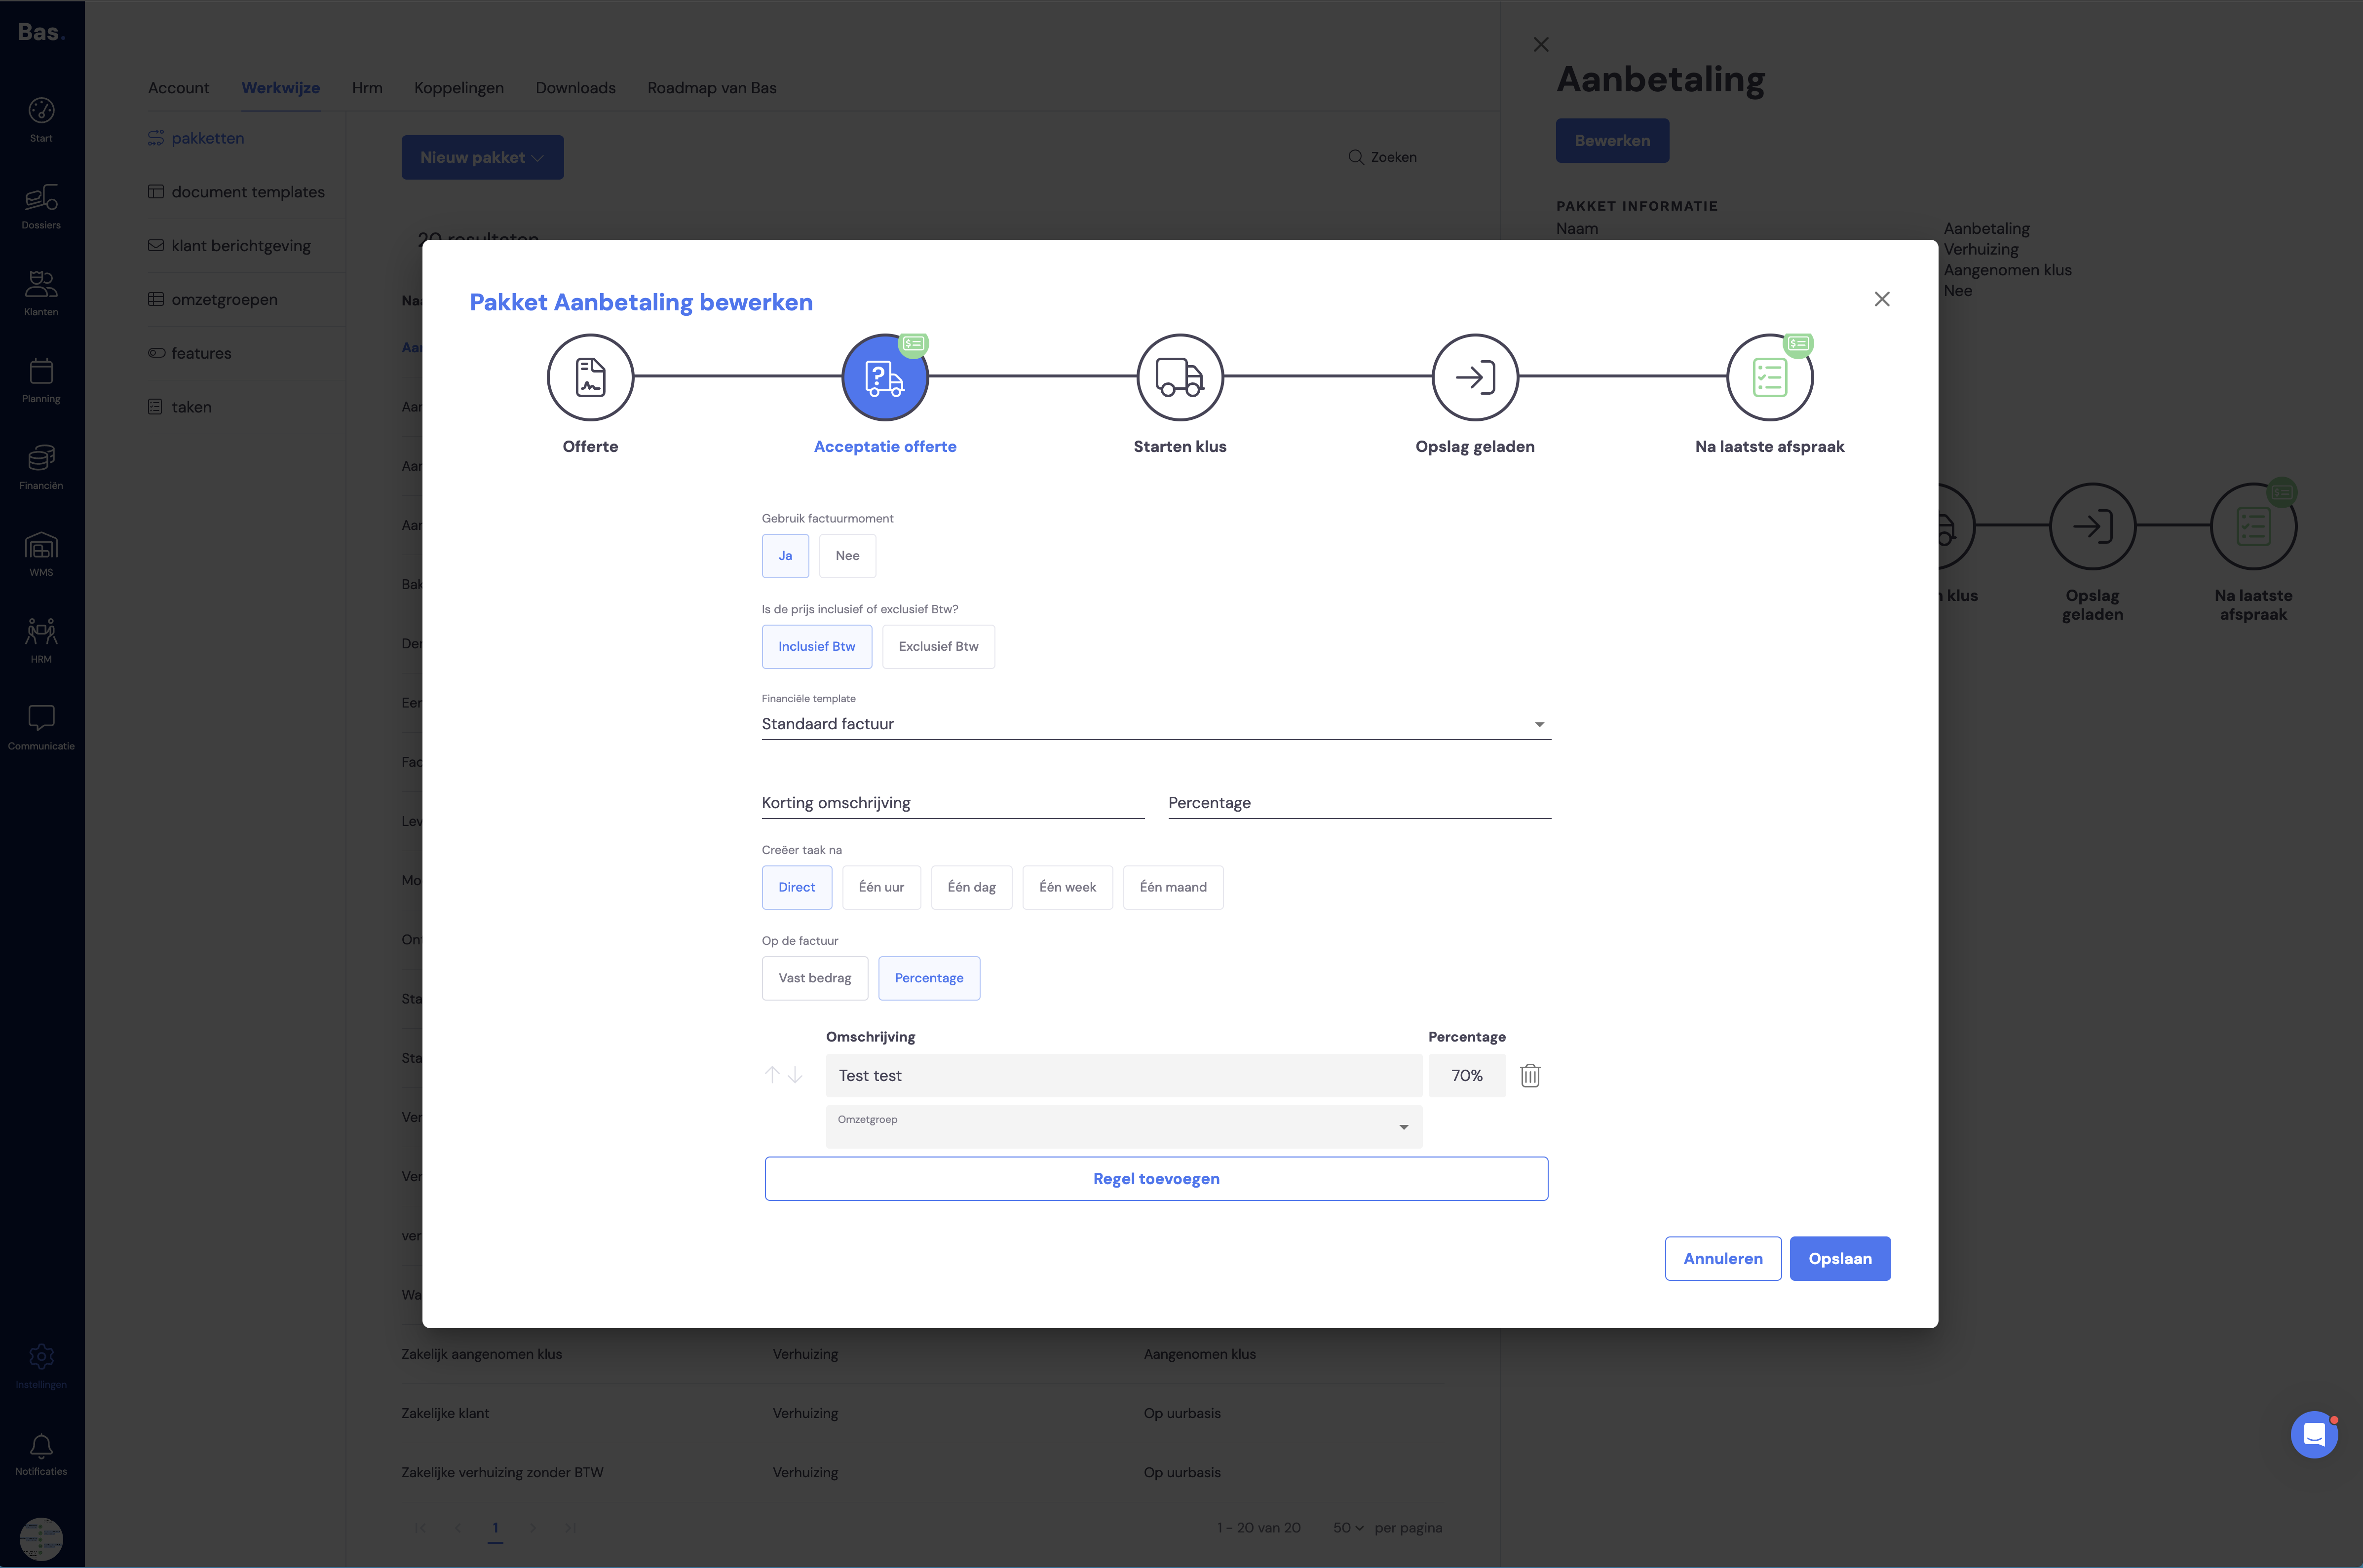Click the Zoeken search icon
Screen dimensions: 2363x1568
click(1356, 157)
